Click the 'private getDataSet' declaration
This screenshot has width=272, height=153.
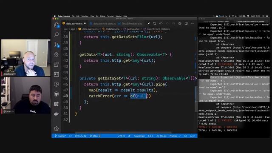click(x=100, y=78)
